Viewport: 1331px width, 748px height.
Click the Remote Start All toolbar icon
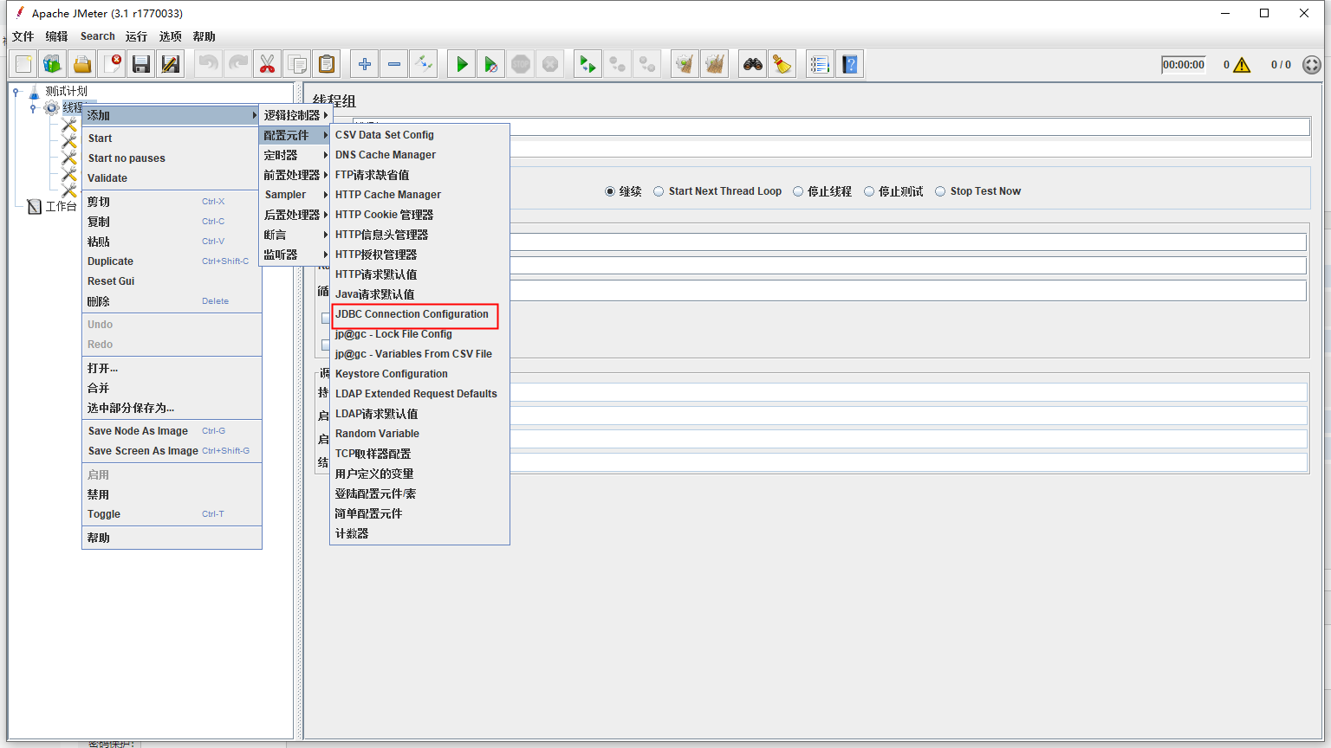coord(588,64)
